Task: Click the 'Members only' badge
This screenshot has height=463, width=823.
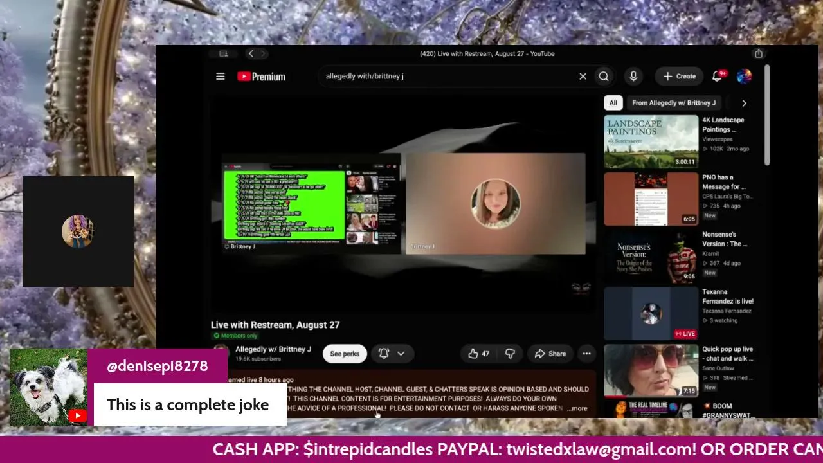Action: (235, 336)
